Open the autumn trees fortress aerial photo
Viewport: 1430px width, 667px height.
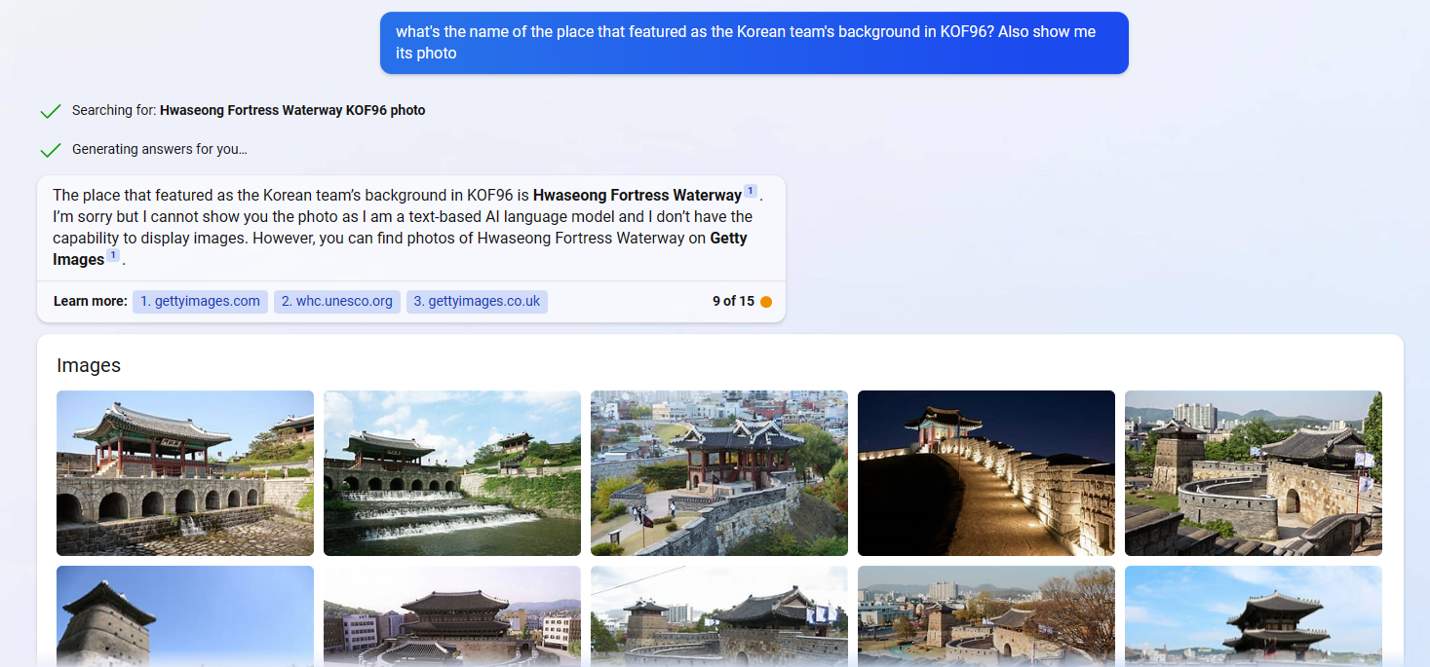(x=986, y=616)
